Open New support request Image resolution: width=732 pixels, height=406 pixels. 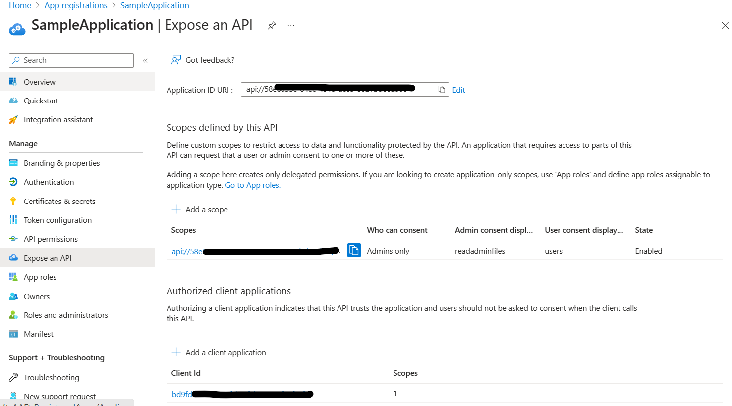tap(60, 396)
